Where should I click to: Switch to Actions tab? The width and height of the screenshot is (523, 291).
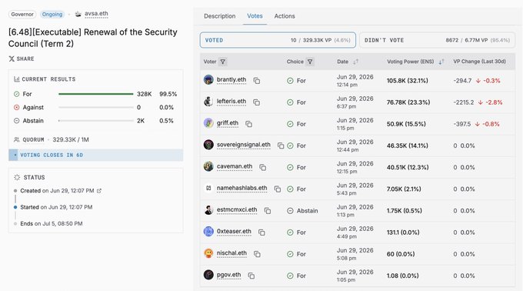tap(285, 16)
